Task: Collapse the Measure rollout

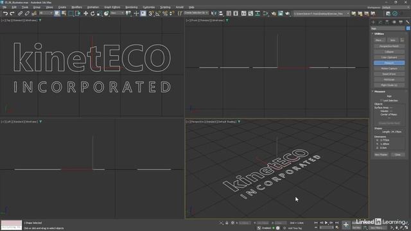Action: [380, 91]
